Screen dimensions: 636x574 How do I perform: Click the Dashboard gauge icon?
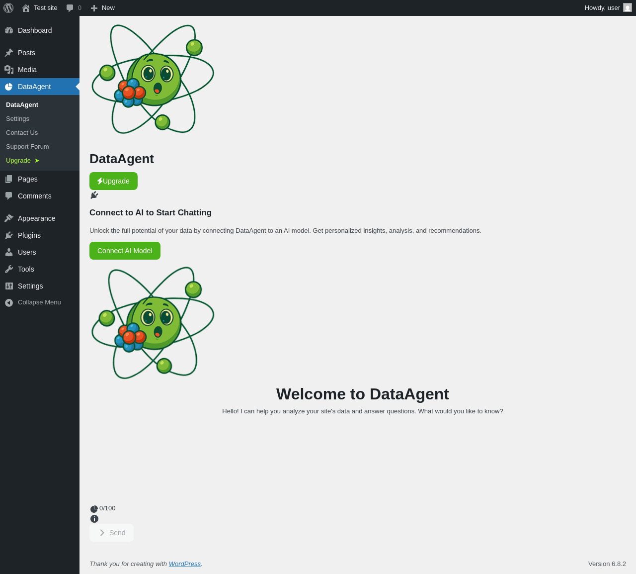coord(9,30)
